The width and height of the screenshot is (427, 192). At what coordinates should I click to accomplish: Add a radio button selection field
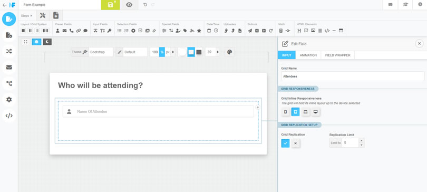[x=133, y=31]
